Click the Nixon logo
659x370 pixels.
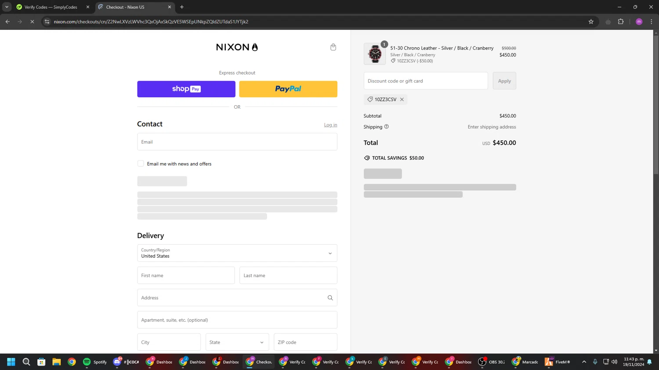coord(237,47)
